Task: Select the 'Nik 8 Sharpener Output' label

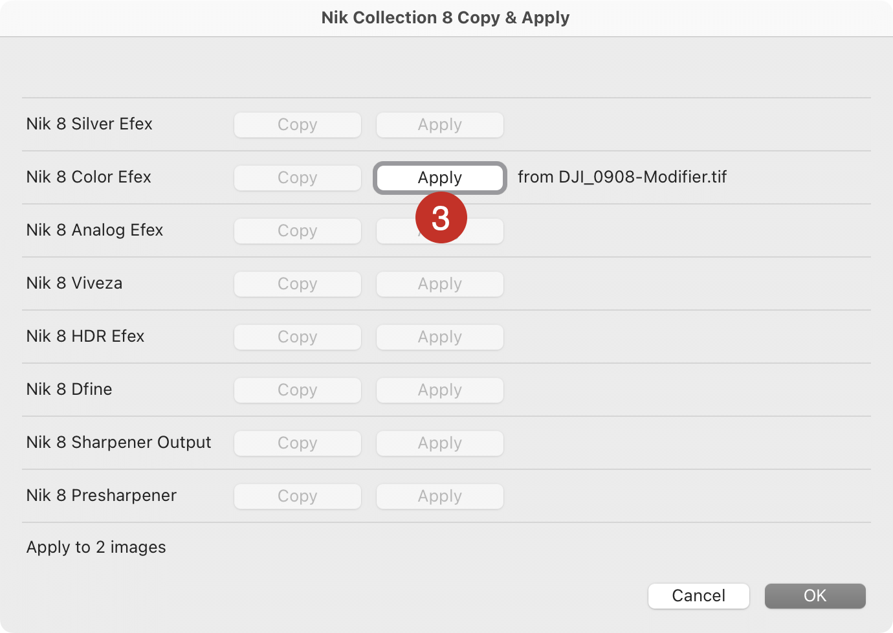Action: pyautogui.click(x=119, y=442)
